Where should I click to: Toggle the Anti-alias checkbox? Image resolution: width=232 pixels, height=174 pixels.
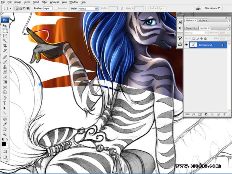pos(56,8)
